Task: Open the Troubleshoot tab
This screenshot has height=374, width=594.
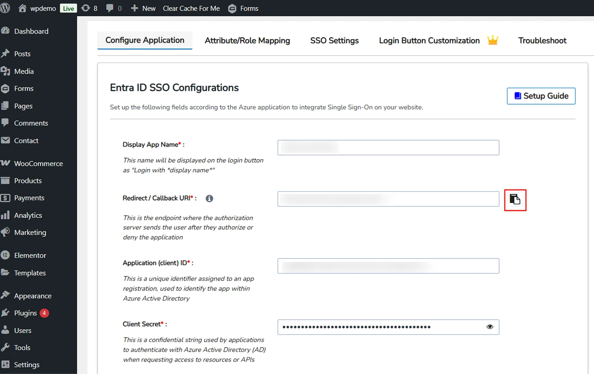Action: click(x=542, y=40)
